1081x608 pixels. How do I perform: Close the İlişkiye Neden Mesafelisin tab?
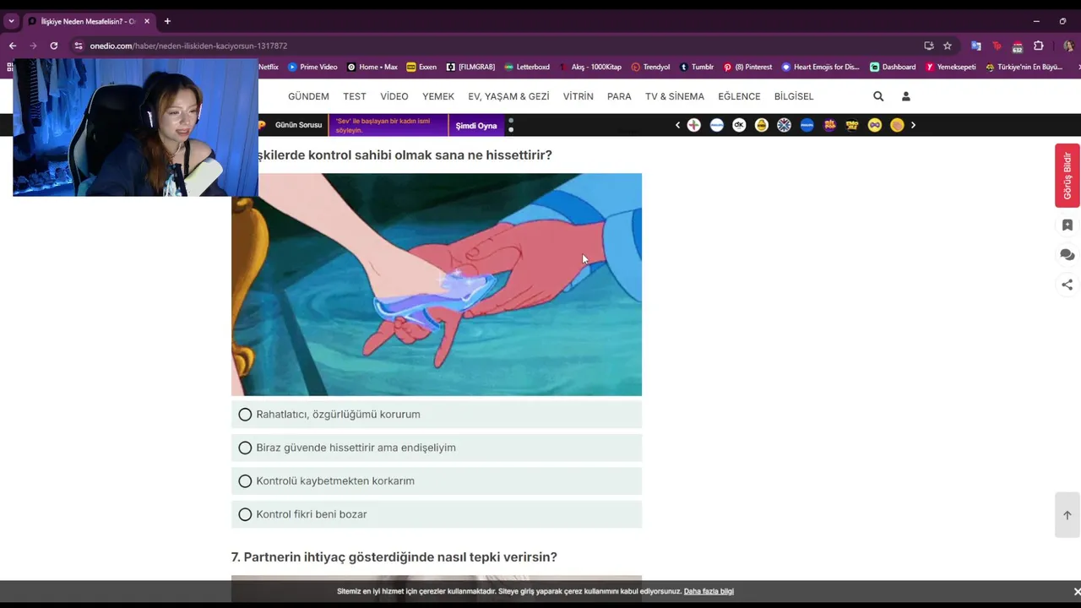[147, 21]
